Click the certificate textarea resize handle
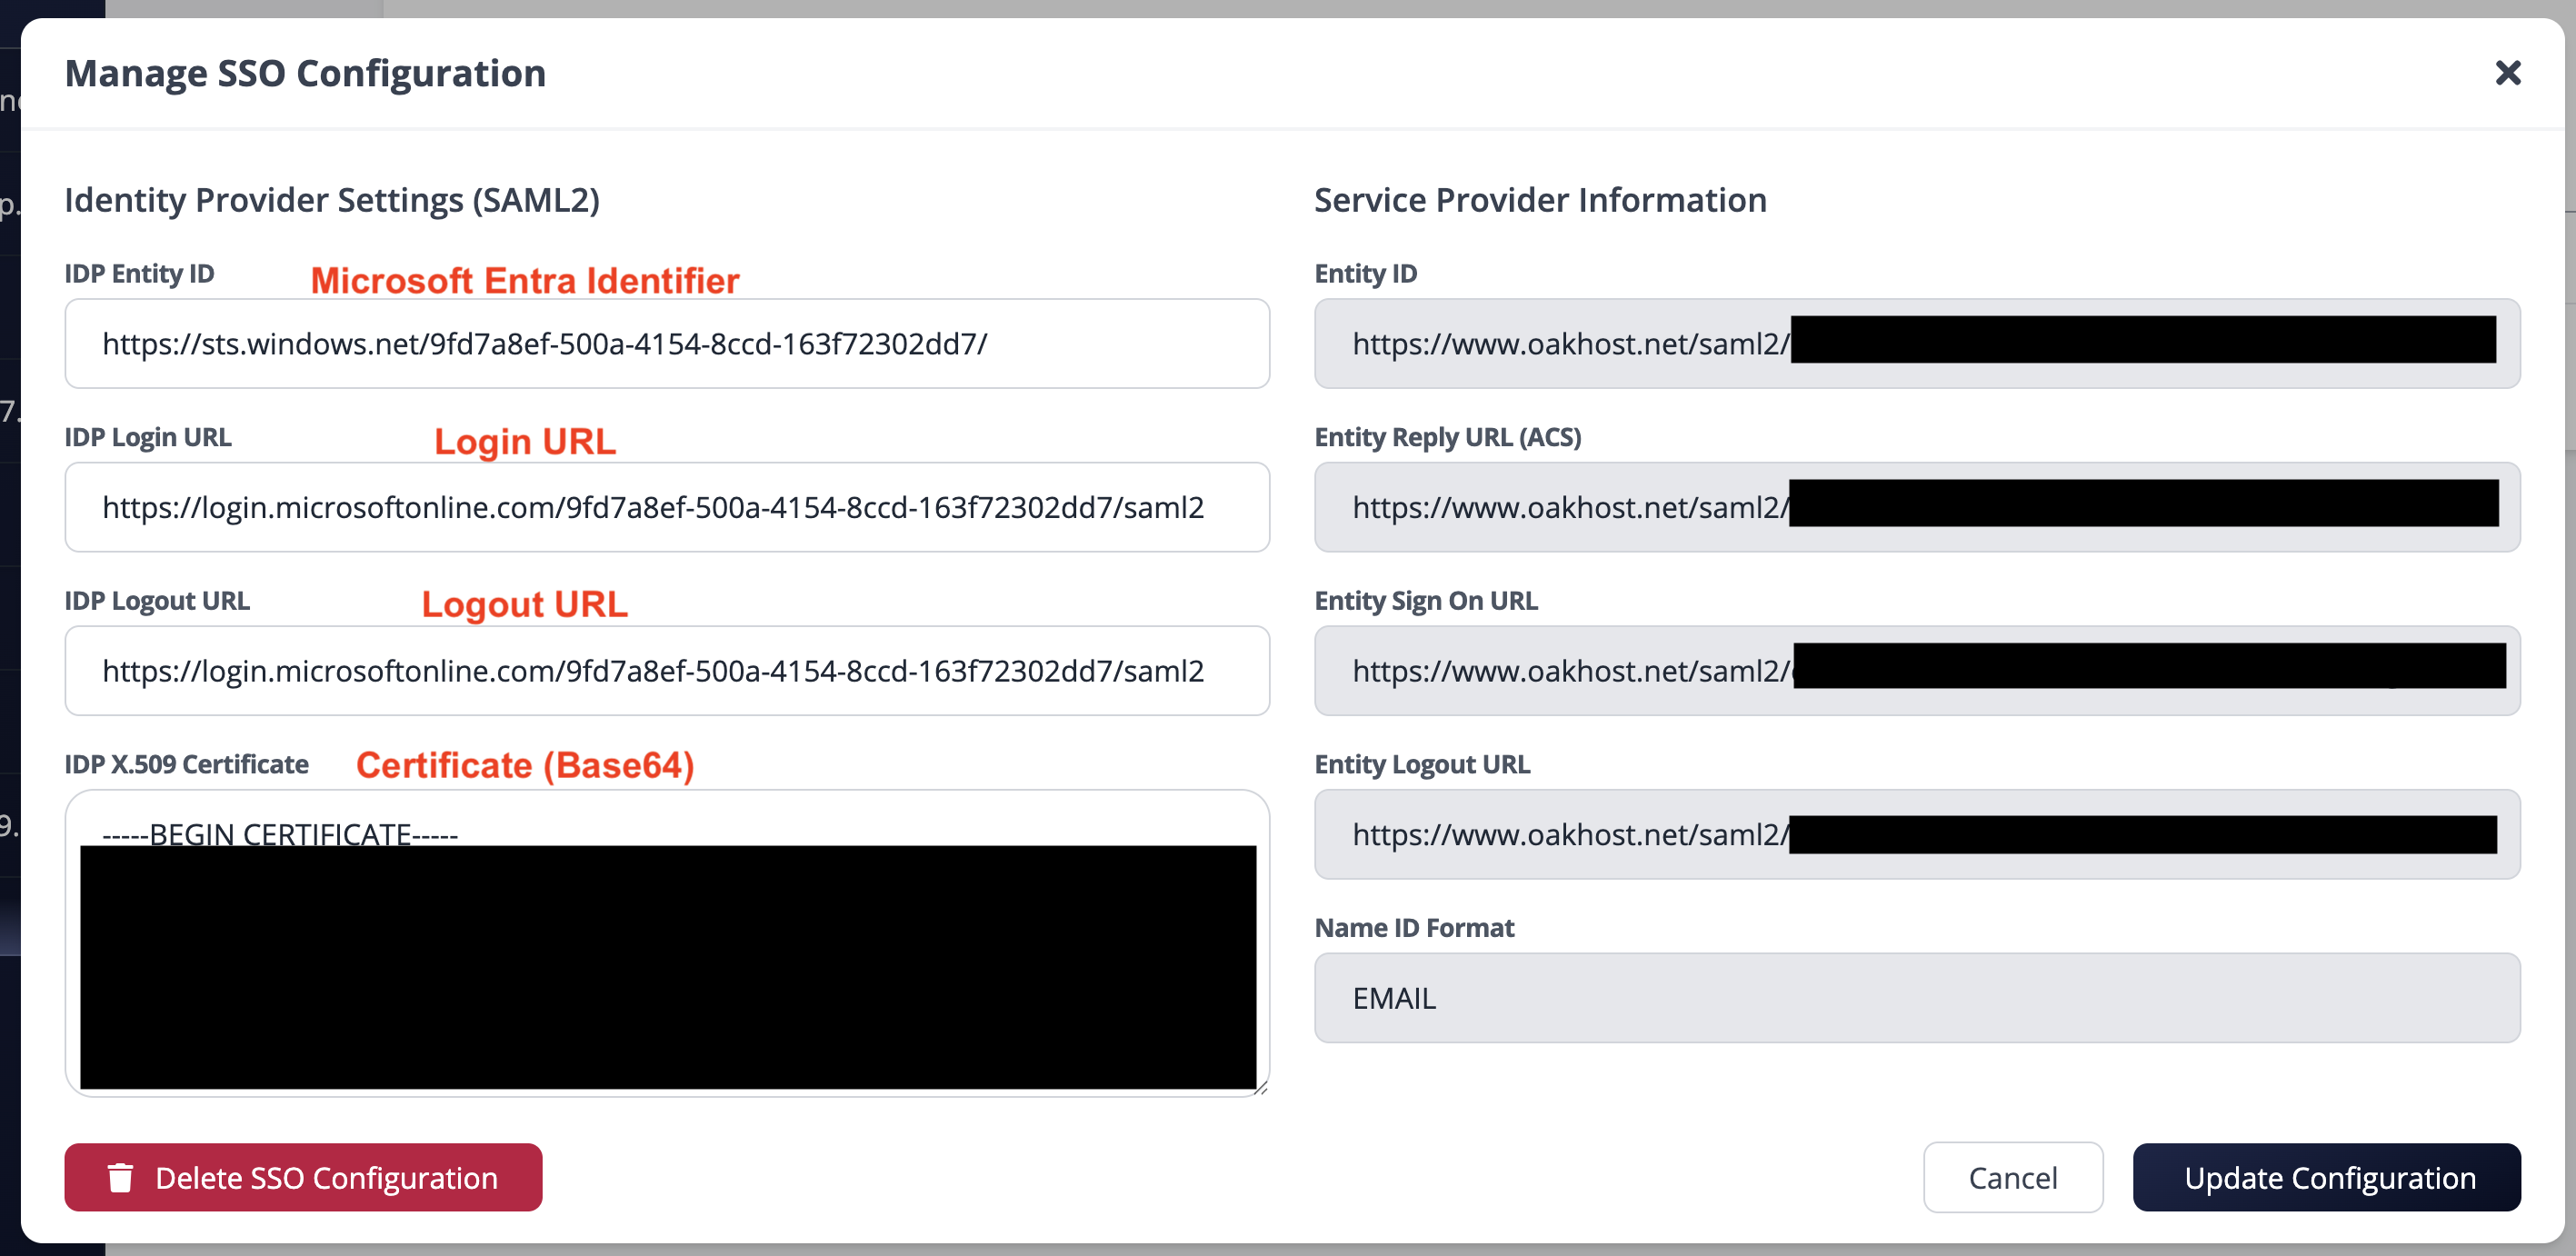Viewport: 2576px width, 1256px height. pyautogui.click(x=1261, y=1088)
